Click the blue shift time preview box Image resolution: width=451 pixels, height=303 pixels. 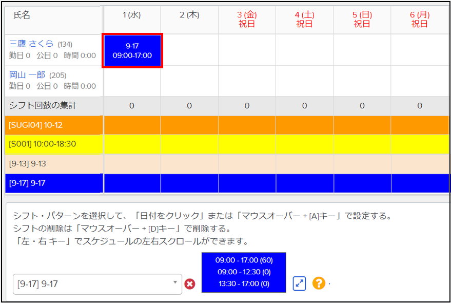244,272
